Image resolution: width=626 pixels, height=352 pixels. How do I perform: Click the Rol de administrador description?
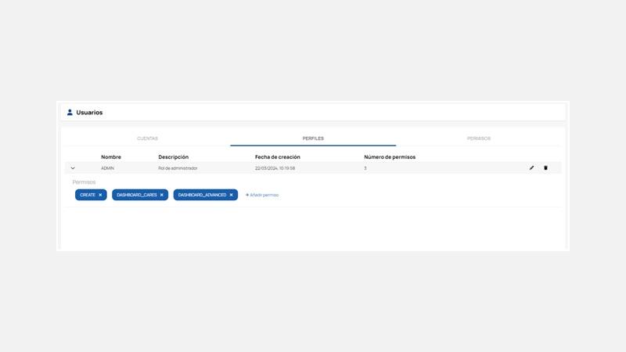point(178,168)
